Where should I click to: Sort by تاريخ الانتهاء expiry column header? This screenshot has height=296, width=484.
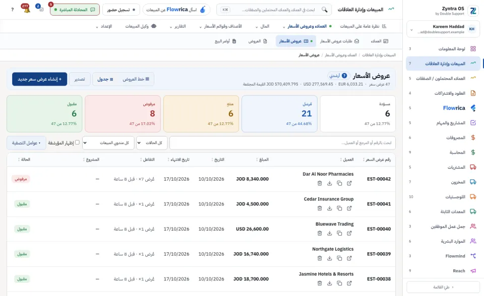point(178,160)
